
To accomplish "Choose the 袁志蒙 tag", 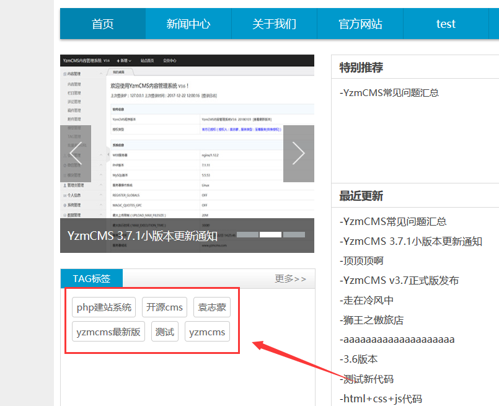I will click(212, 307).
